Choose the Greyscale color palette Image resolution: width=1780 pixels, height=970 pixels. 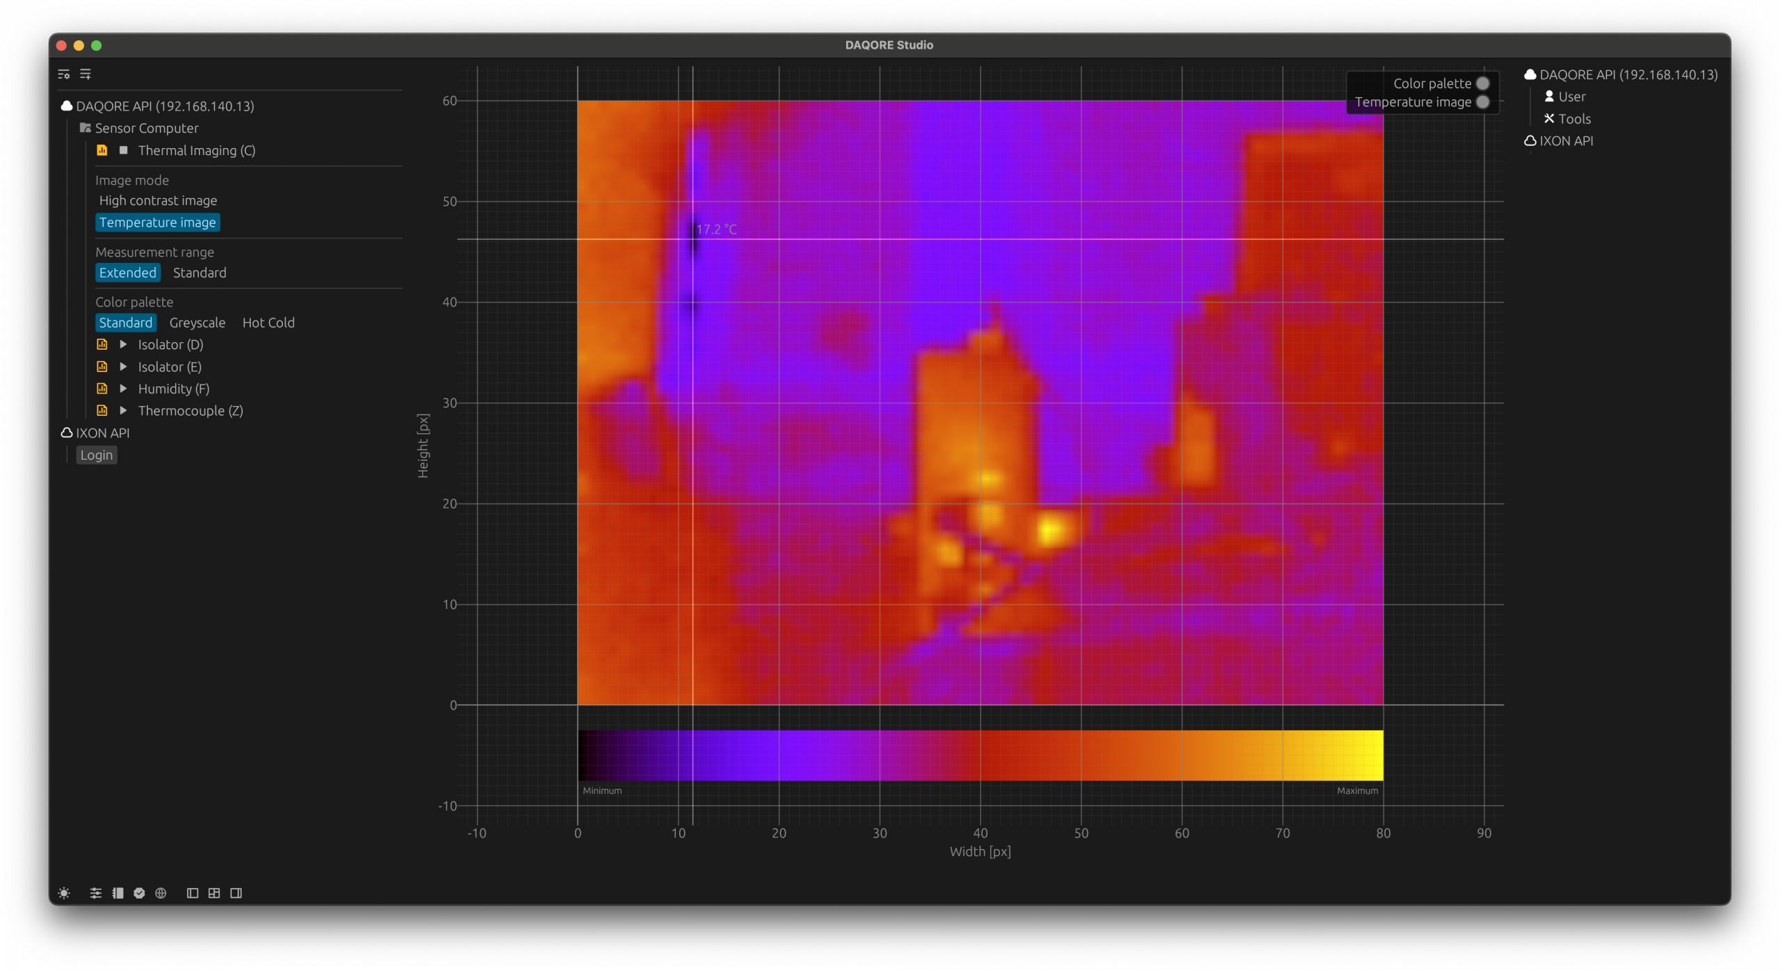pyautogui.click(x=197, y=323)
